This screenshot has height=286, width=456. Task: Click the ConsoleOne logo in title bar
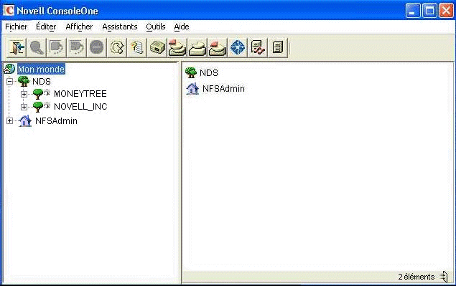9,10
